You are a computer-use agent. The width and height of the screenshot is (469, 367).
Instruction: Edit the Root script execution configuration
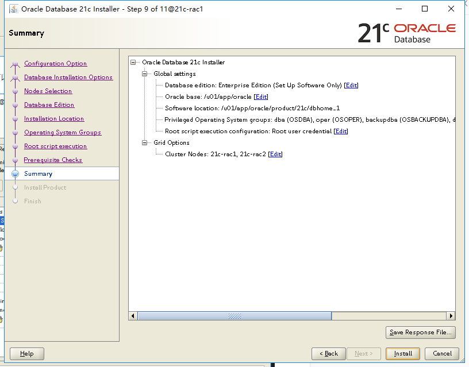(341, 131)
